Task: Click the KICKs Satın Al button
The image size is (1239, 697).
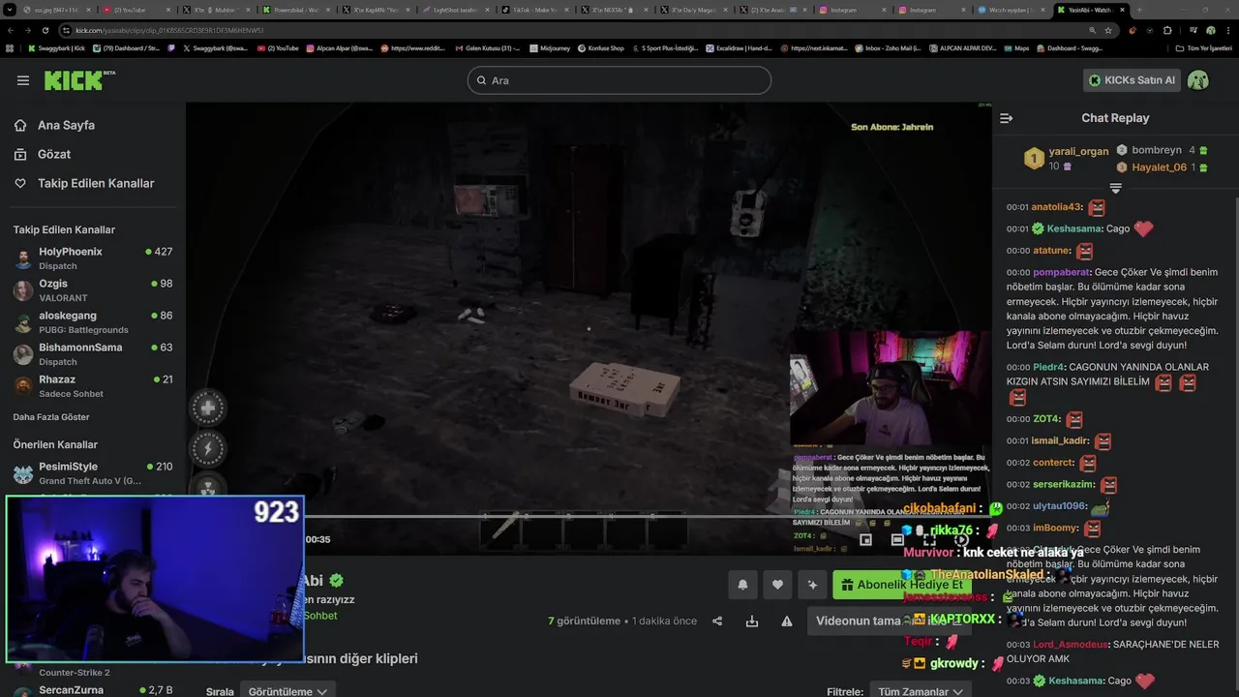Action: tap(1131, 80)
